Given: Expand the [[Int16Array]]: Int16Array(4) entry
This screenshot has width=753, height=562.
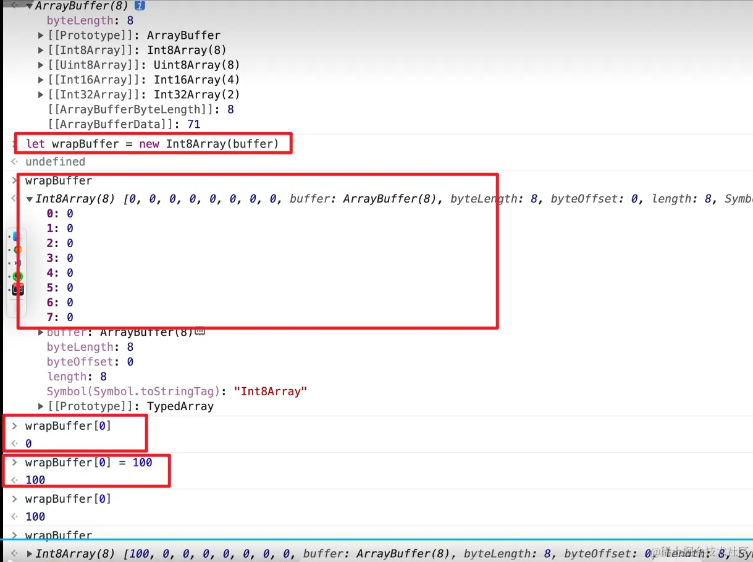Looking at the screenshot, I should [41, 80].
